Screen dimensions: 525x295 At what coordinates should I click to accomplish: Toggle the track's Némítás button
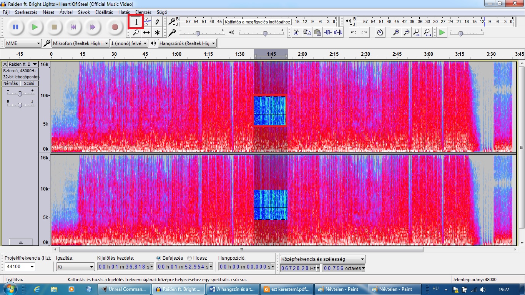click(10, 83)
